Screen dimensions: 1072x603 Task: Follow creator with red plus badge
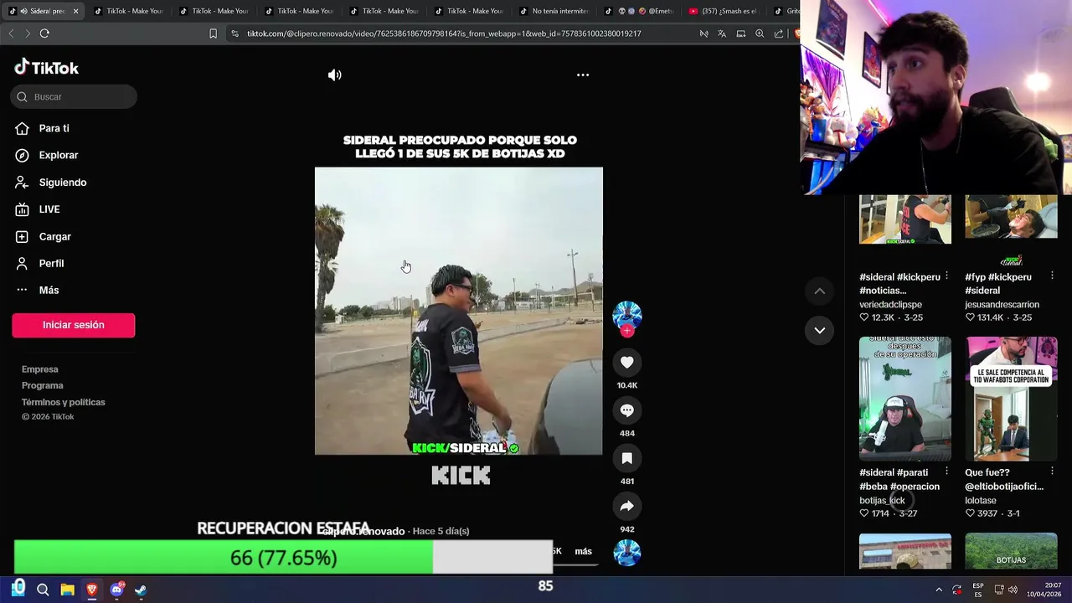[626, 331]
